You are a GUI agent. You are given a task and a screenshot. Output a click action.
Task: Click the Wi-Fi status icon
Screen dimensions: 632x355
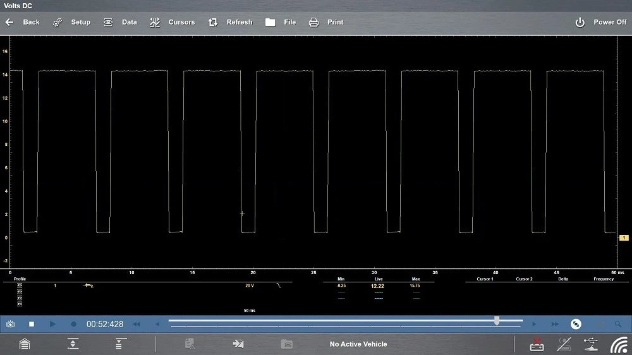coord(618,344)
